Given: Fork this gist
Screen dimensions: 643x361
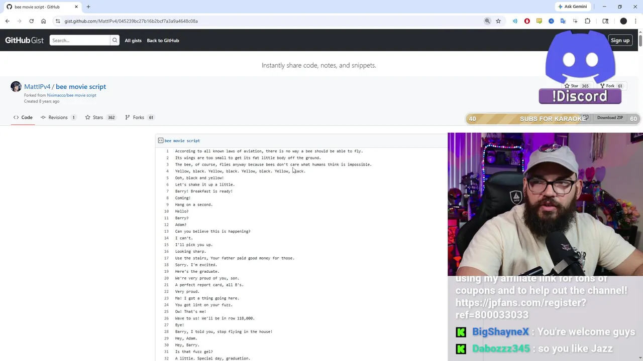Looking at the screenshot, I should (607, 86).
